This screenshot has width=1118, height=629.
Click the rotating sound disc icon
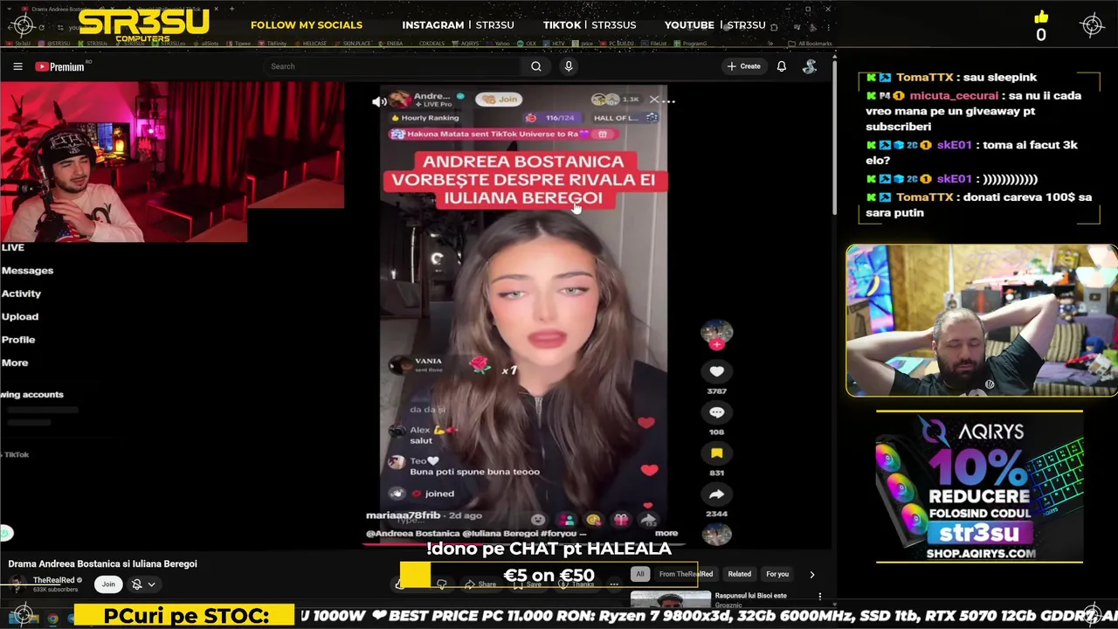(x=716, y=533)
